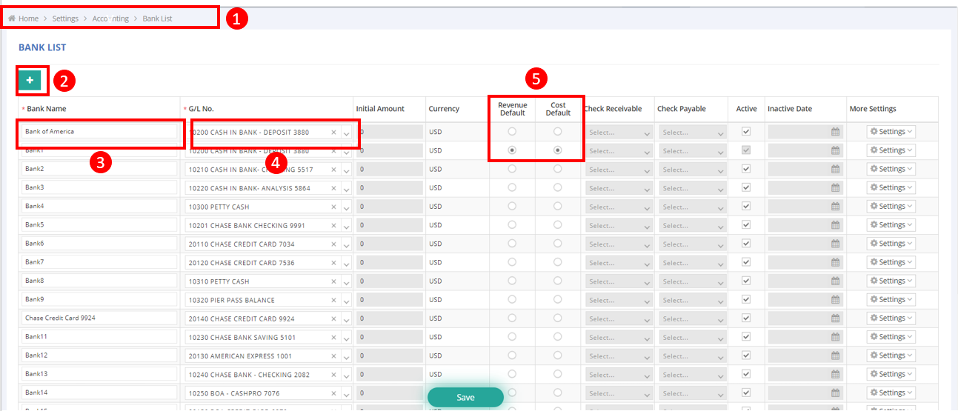This screenshot has height=411, width=958.
Task: Open calendar icon in Bank8 row
Action: [835, 281]
